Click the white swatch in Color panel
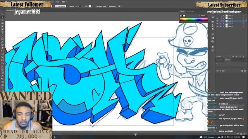This screenshot has height=139, width=248. (x=184, y=15)
